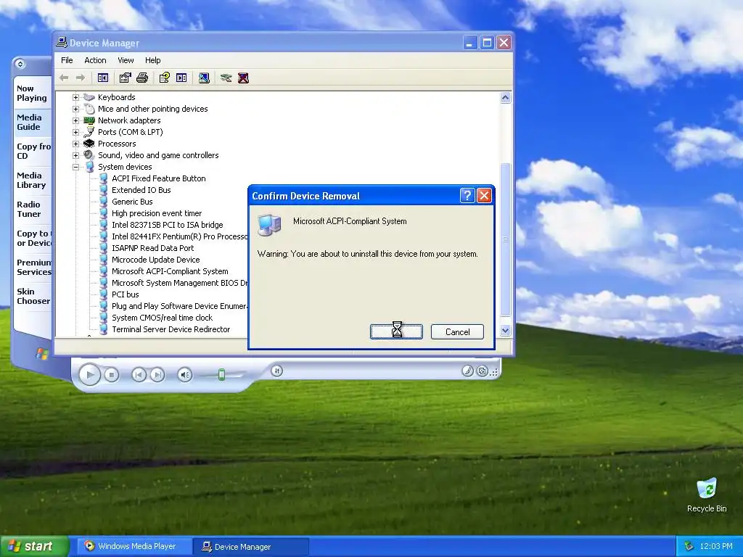743x557 pixels.
Task: Click the Stop button in Windows Media Player
Action: (x=111, y=375)
